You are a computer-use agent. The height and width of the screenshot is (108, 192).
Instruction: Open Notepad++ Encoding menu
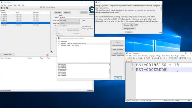pos(145,56)
